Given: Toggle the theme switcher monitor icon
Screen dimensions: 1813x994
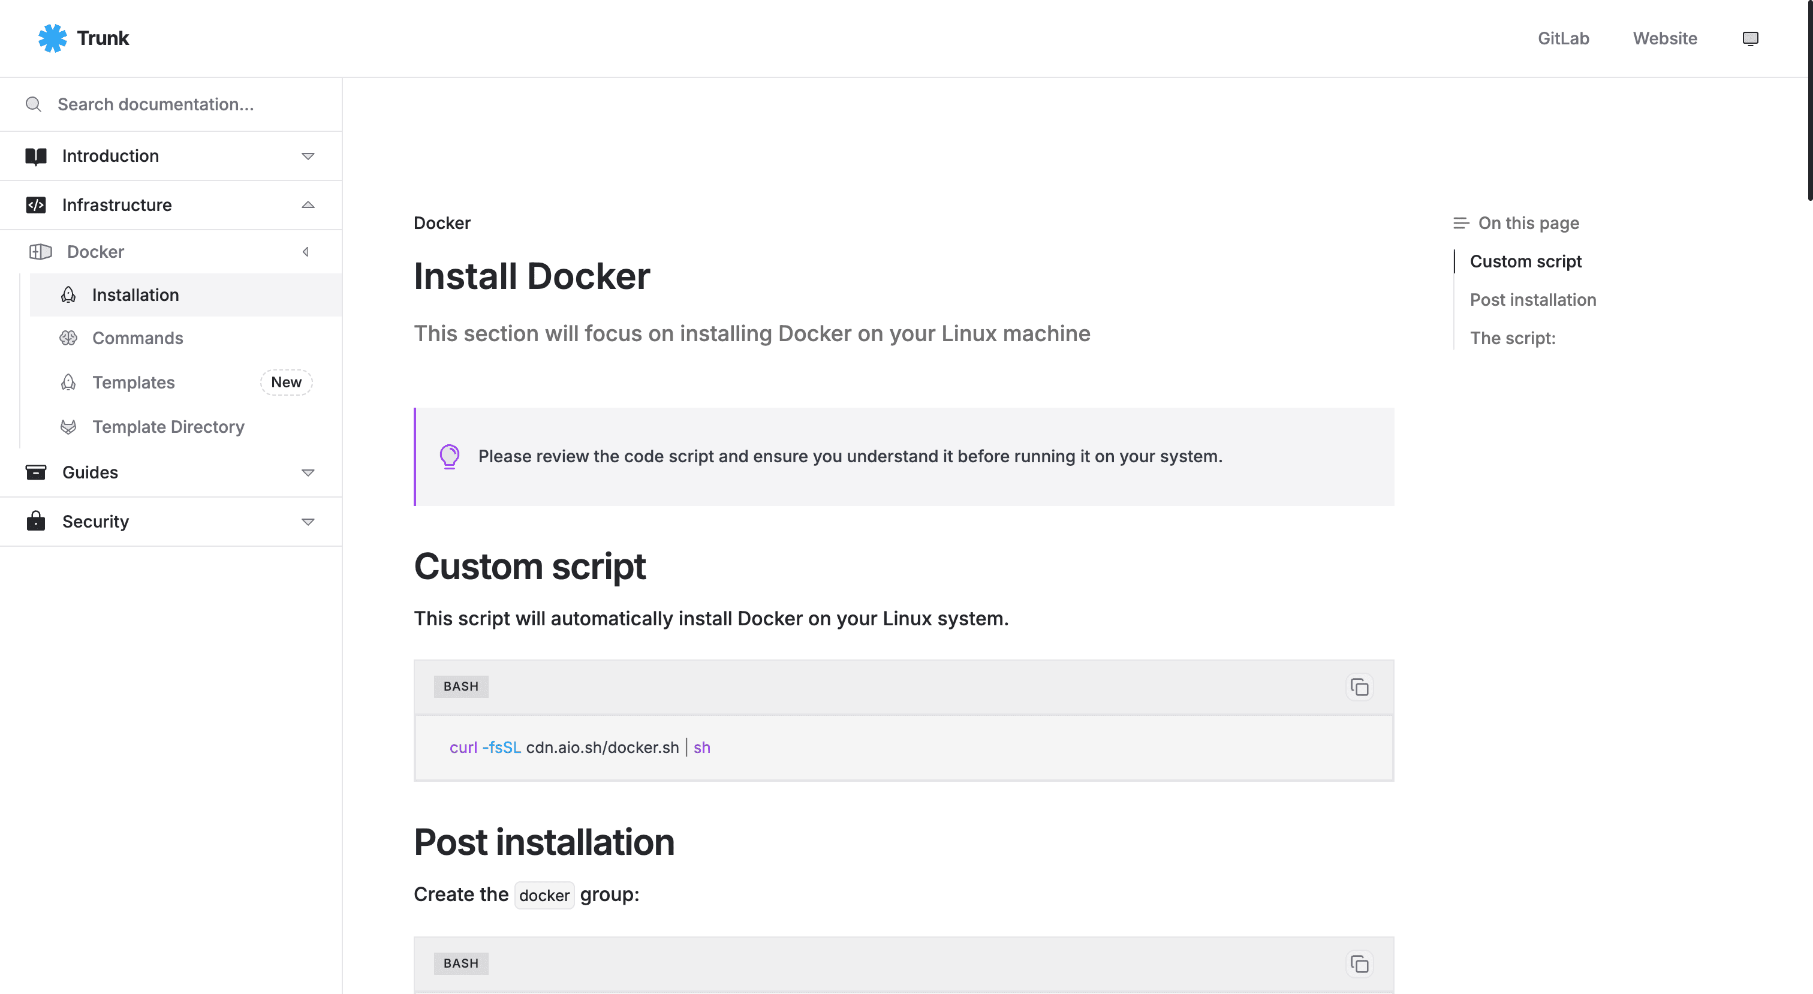Looking at the screenshot, I should [x=1749, y=38].
